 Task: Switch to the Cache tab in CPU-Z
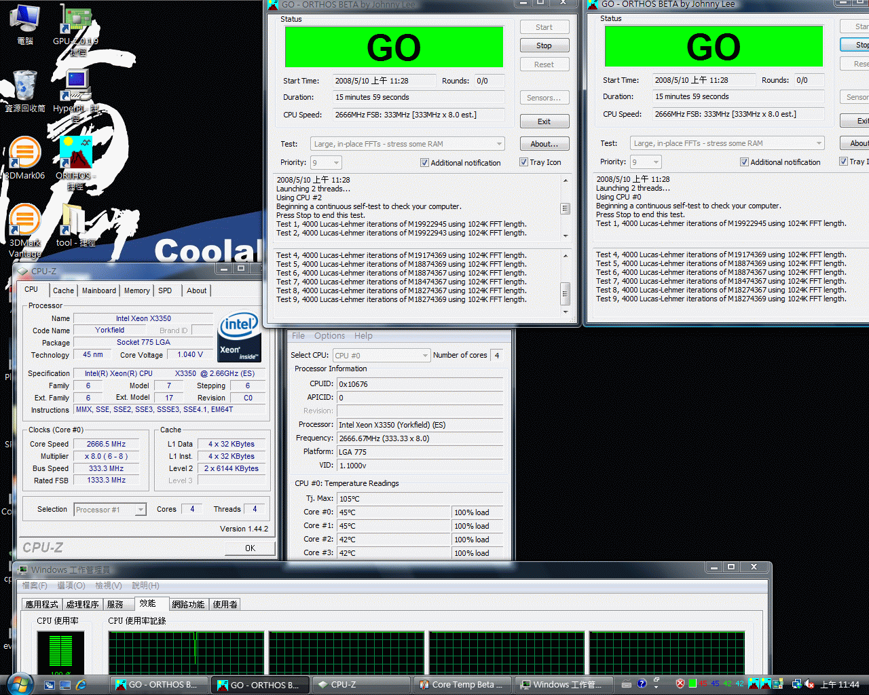pos(63,290)
